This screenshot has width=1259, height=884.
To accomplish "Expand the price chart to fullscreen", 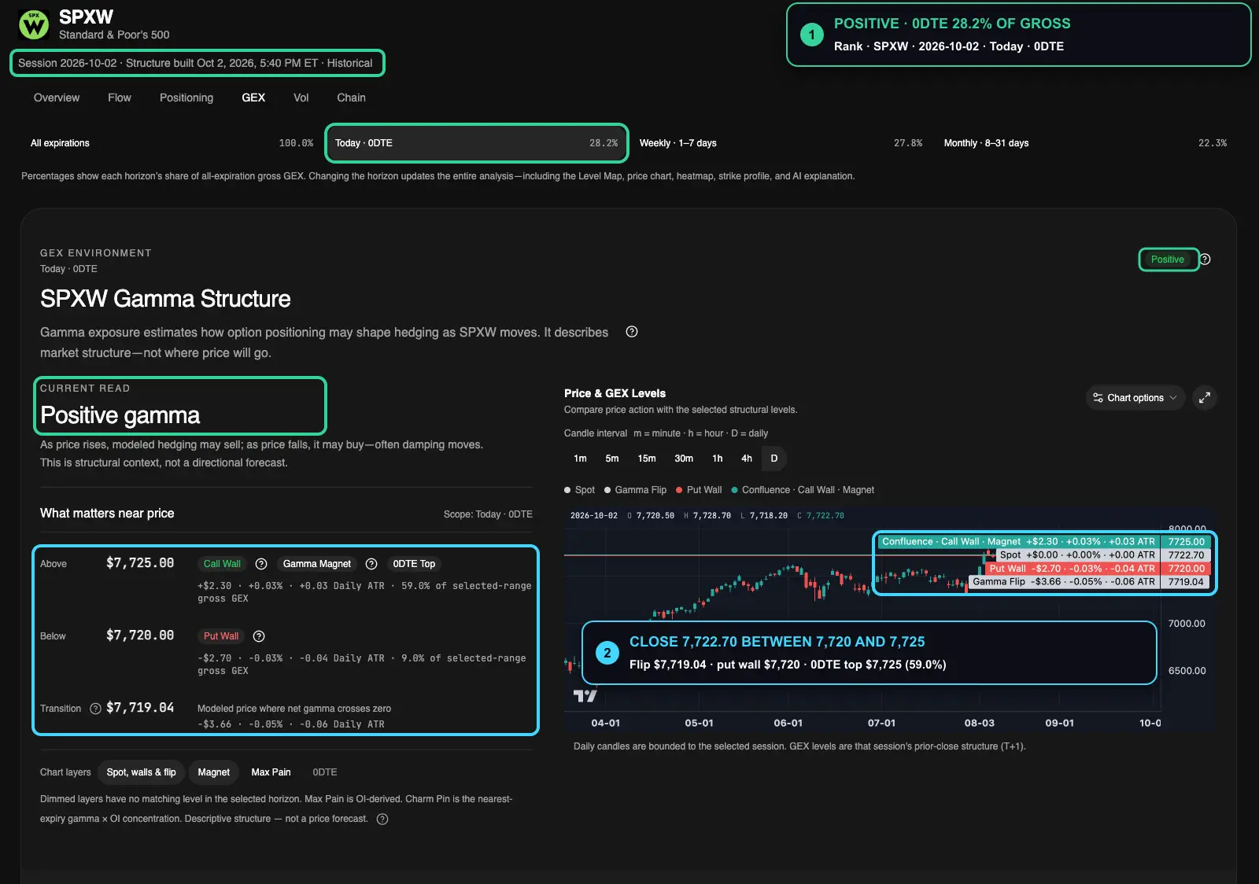I will tap(1205, 398).
